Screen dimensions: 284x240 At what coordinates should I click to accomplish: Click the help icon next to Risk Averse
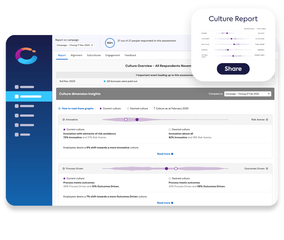coord(267,120)
